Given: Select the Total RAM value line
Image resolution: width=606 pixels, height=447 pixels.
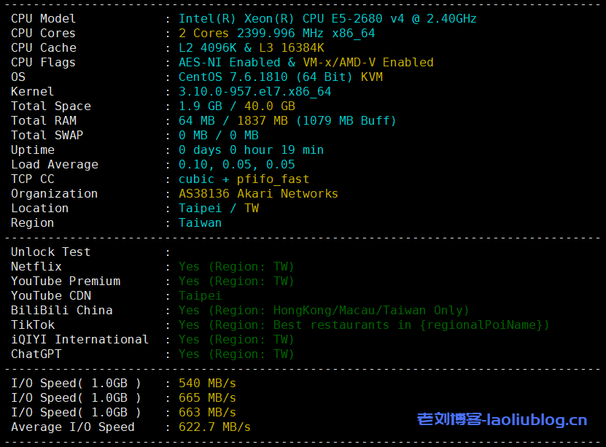Looking at the screenshot, I should coord(287,120).
